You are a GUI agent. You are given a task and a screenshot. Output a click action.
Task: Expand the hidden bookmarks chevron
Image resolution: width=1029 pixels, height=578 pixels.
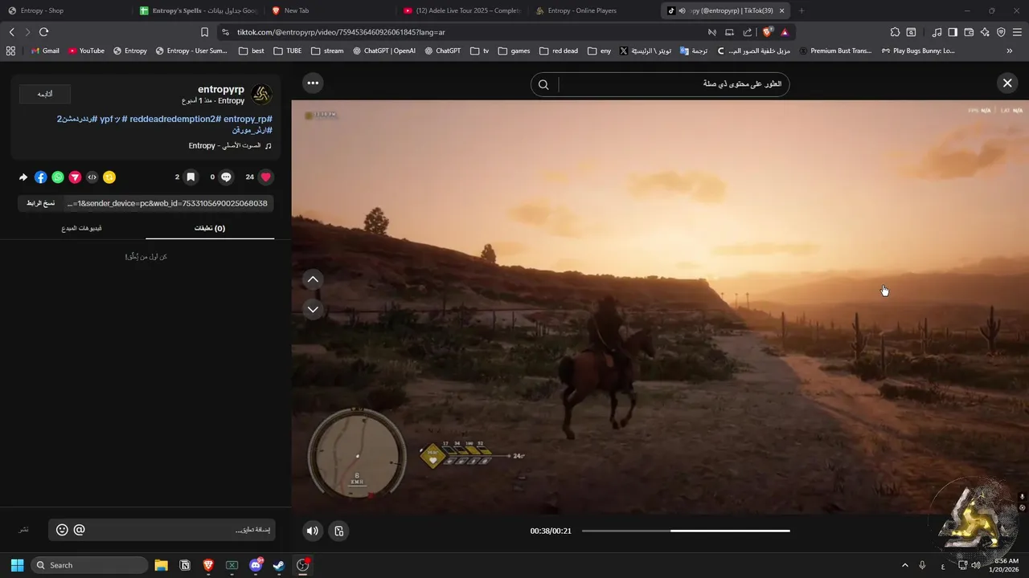pyautogui.click(x=1010, y=51)
